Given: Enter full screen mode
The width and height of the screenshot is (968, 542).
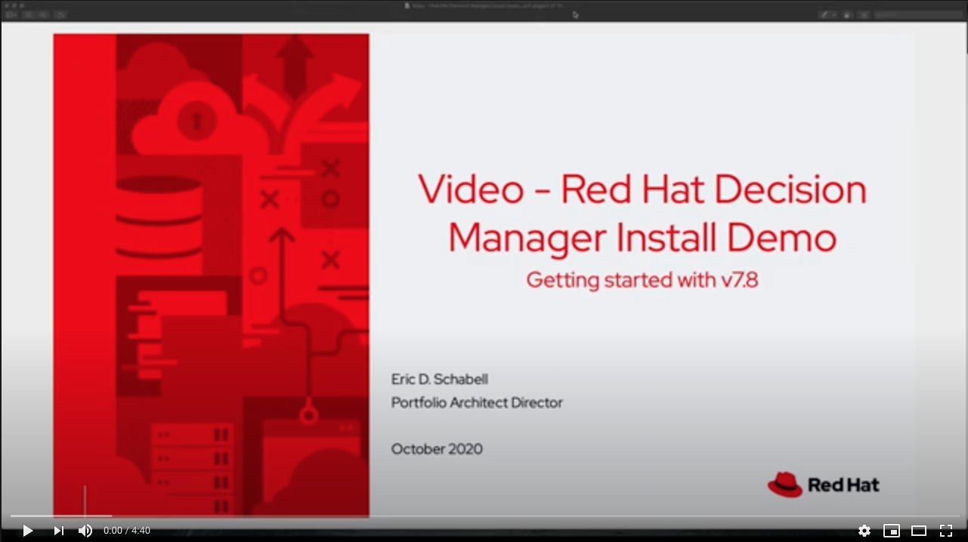Looking at the screenshot, I should pyautogui.click(x=946, y=531).
